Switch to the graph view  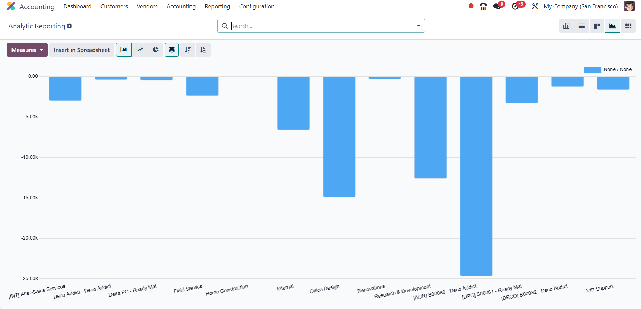[612, 26]
